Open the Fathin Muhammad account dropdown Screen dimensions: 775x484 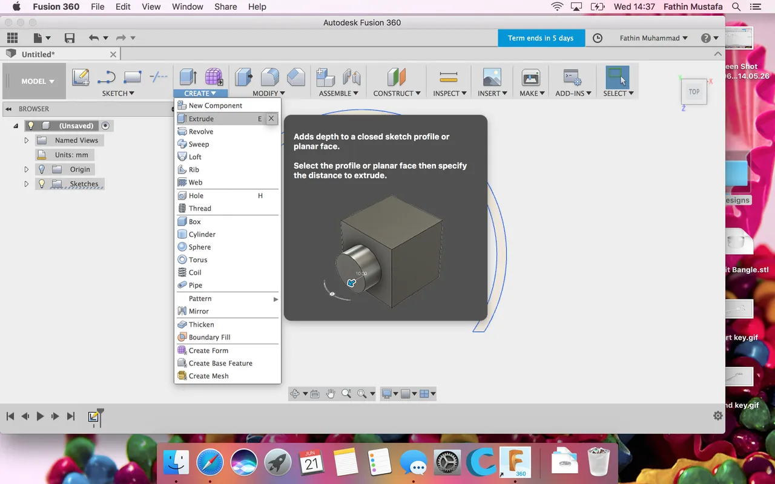click(654, 38)
